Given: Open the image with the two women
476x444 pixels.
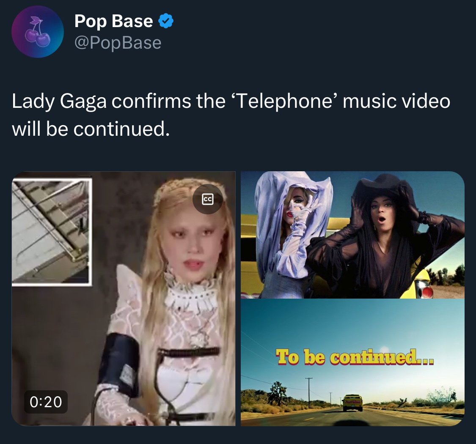Looking at the screenshot, I should [352, 235].
